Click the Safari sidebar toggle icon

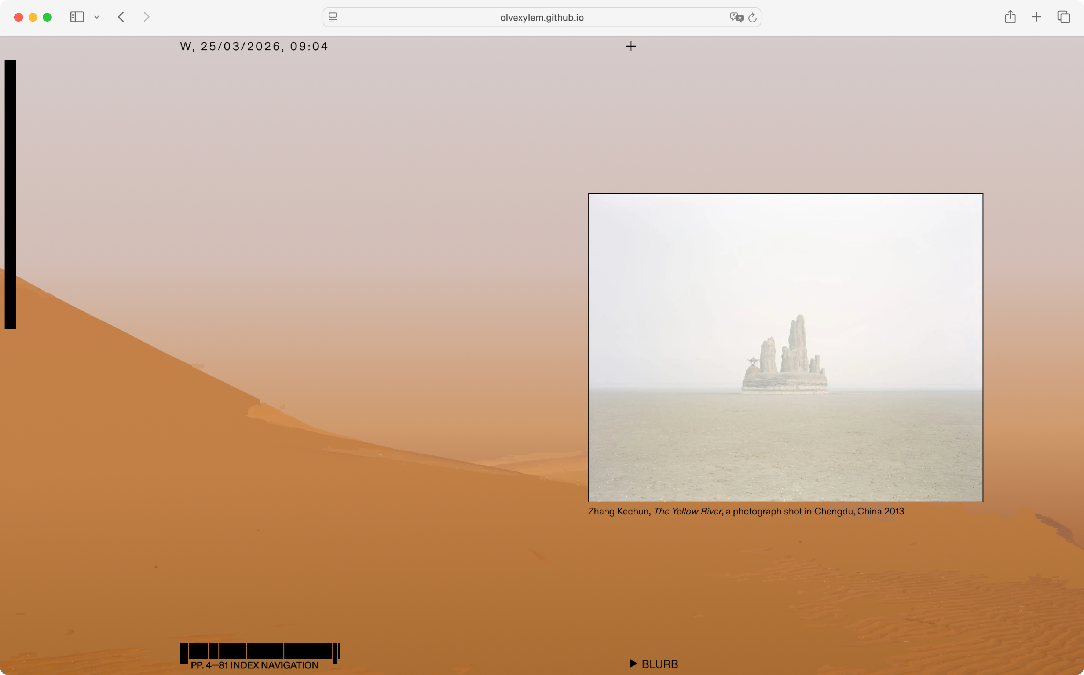coord(77,17)
